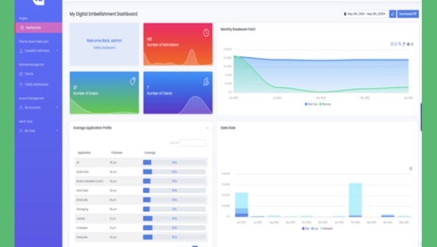Toggle the Sold series in Sales Rate legend
437x247 pixels.
pyautogui.click(x=306, y=228)
